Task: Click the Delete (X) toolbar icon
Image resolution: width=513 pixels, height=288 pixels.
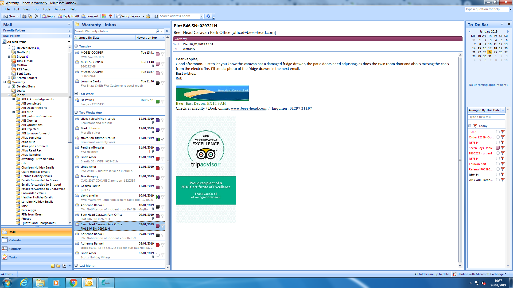Action: click(x=37, y=16)
